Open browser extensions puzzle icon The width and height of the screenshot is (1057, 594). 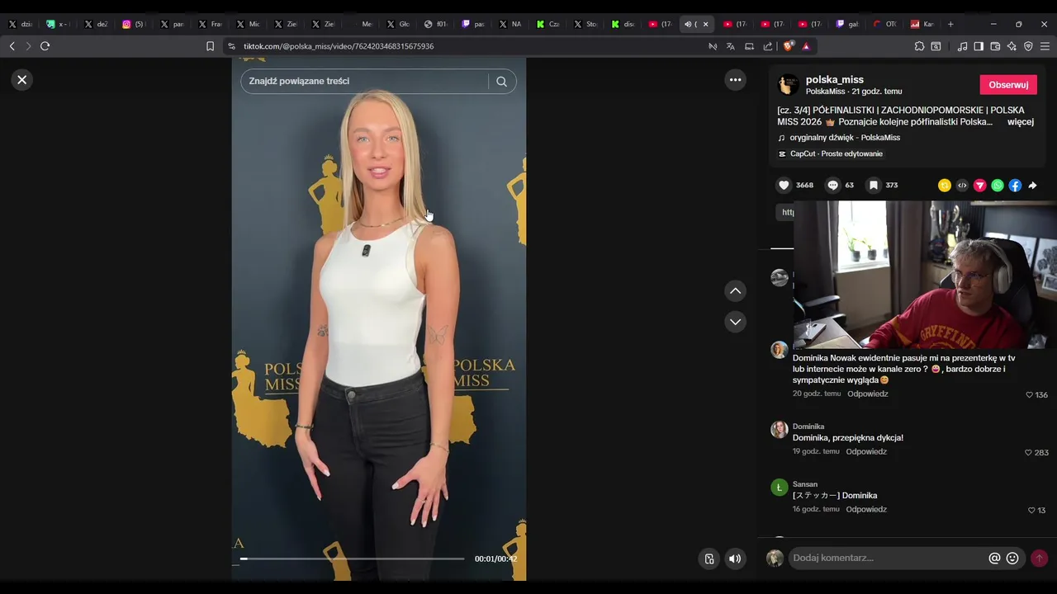pyautogui.click(x=919, y=46)
